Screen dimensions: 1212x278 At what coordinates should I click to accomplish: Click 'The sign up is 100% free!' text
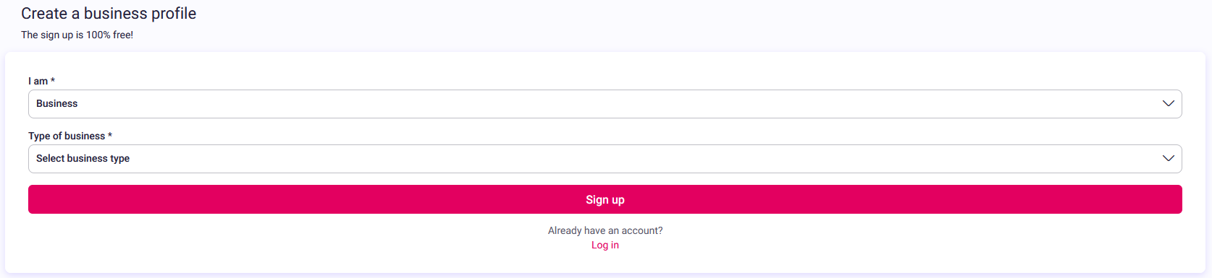77,35
